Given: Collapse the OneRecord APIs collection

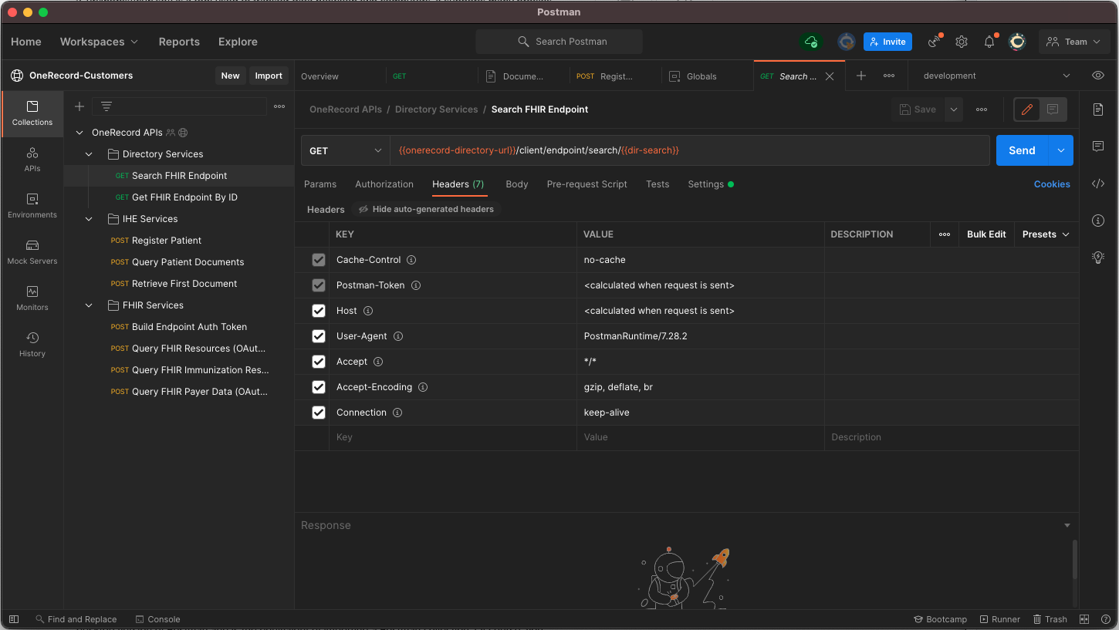Looking at the screenshot, I should point(79,133).
